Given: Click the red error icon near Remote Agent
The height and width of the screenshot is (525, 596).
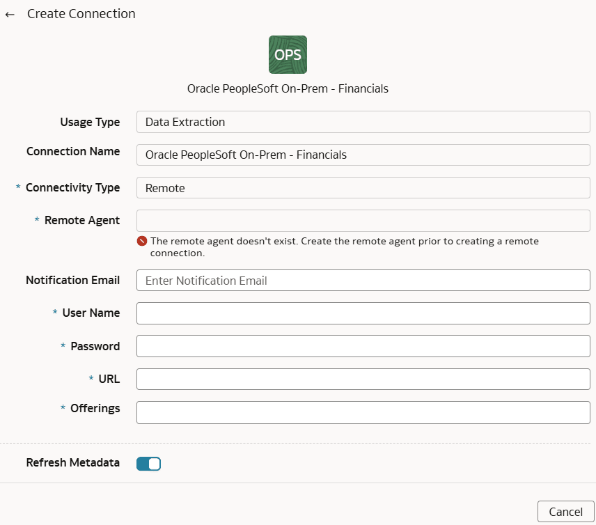Looking at the screenshot, I should click(140, 241).
